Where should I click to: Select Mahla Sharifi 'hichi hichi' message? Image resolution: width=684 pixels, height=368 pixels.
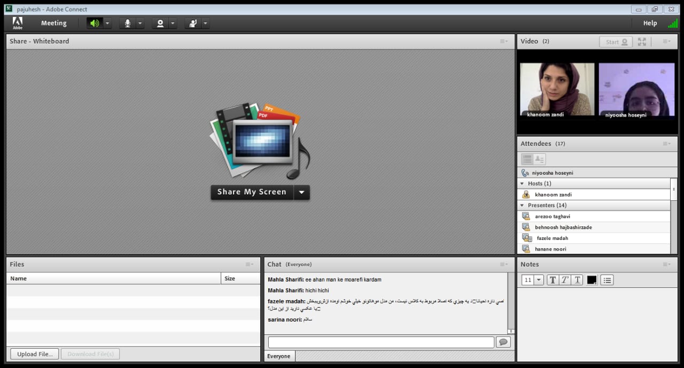298,291
